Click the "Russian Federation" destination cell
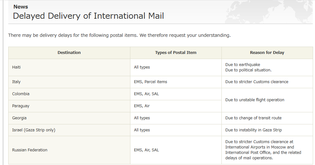Screen dimensions: 315x165 (x=30, y=150)
